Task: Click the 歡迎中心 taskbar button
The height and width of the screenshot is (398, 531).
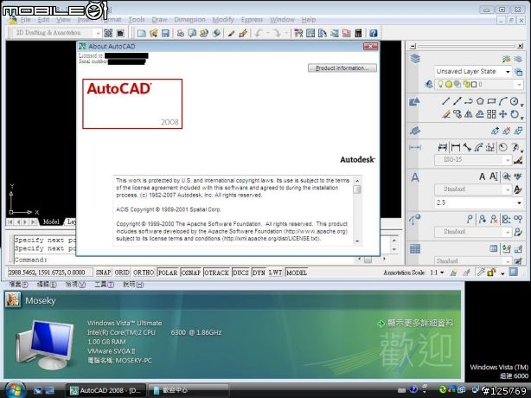Action: [x=188, y=390]
